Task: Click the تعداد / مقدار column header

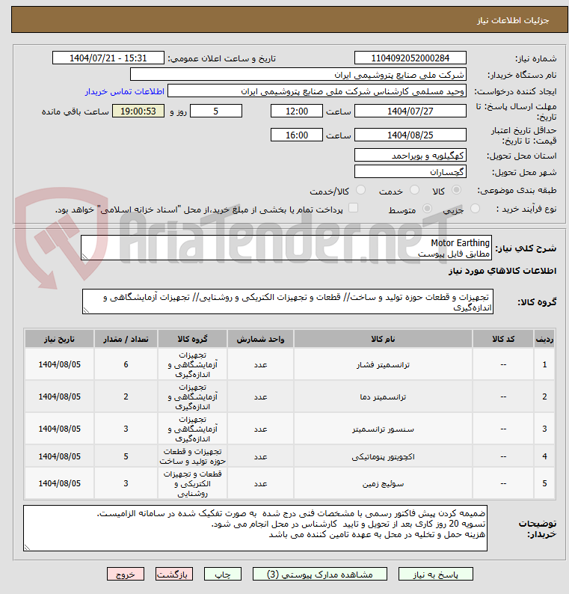Action: point(126,339)
